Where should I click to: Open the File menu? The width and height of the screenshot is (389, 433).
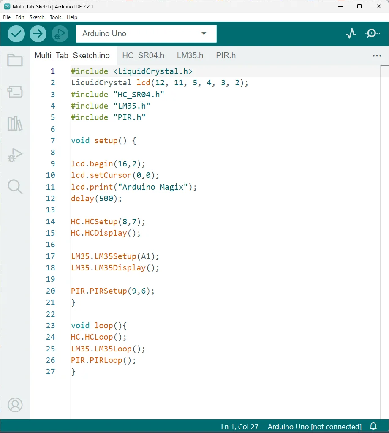coord(7,17)
